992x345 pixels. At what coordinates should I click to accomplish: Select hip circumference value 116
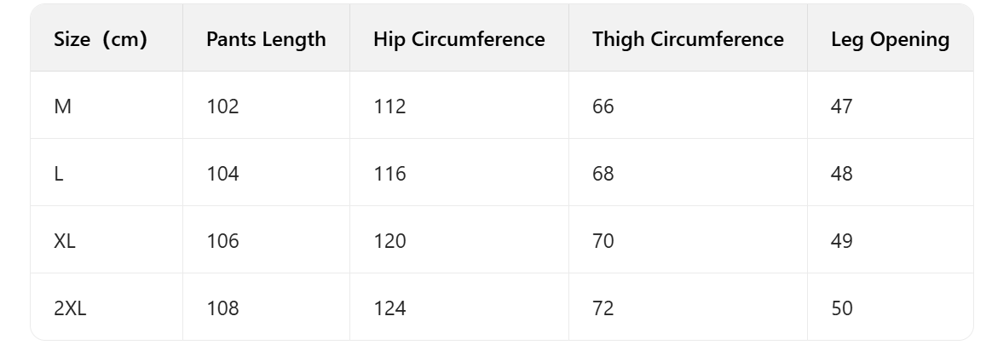tap(389, 174)
